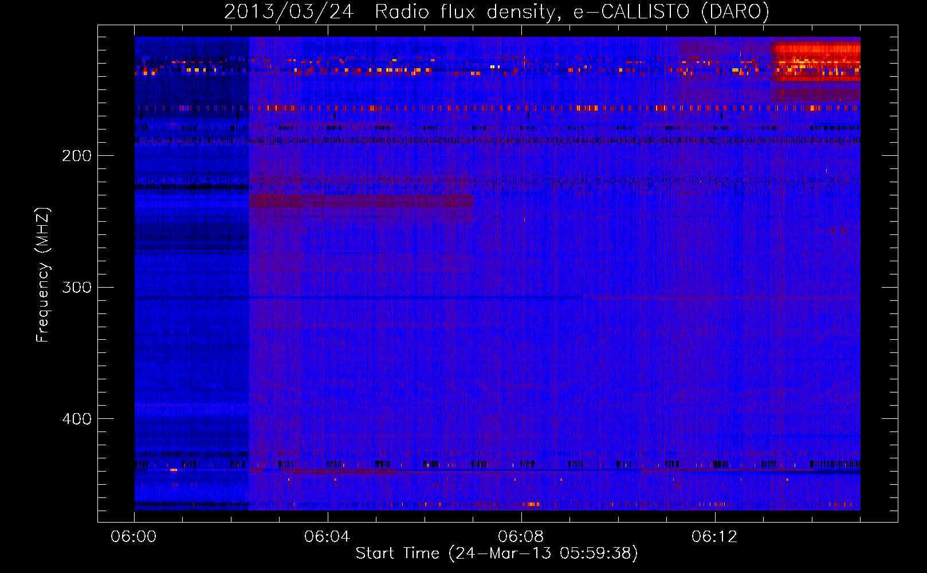The height and width of the screenshot is (573, 927).
Task: Click the 06:12 time tick label
Action: click(714, 537)
